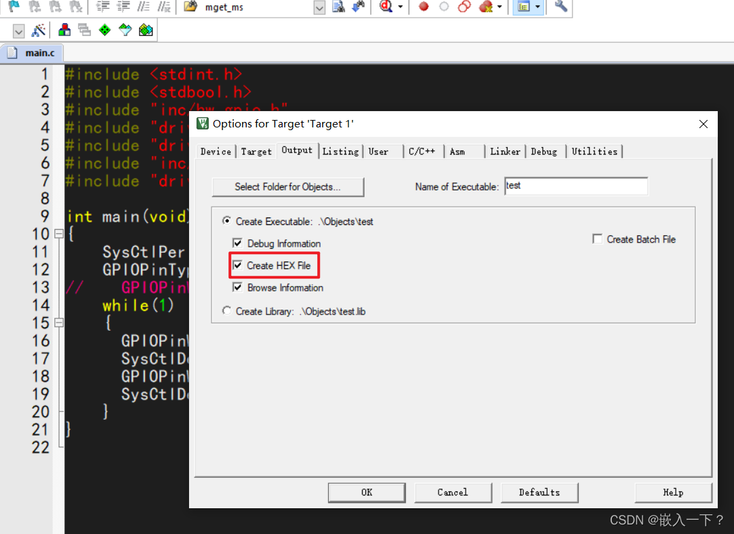Confirm dialog with OK button
734x534 pixels.
(x=367, y=493)
